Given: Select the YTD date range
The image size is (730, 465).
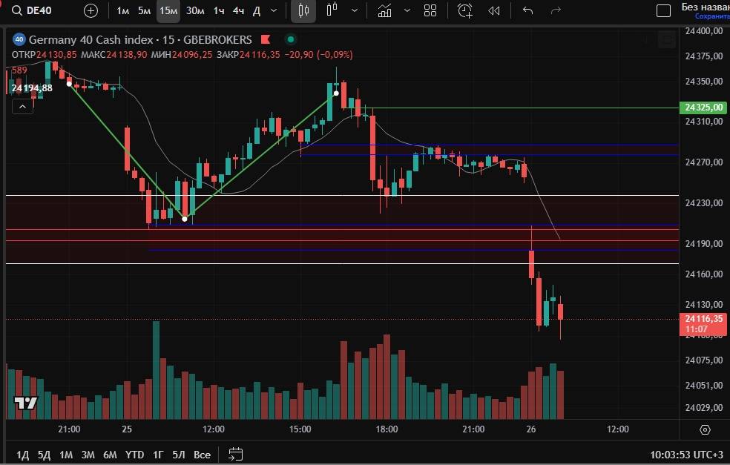Looking at the screenshot, I should (134, 454).
